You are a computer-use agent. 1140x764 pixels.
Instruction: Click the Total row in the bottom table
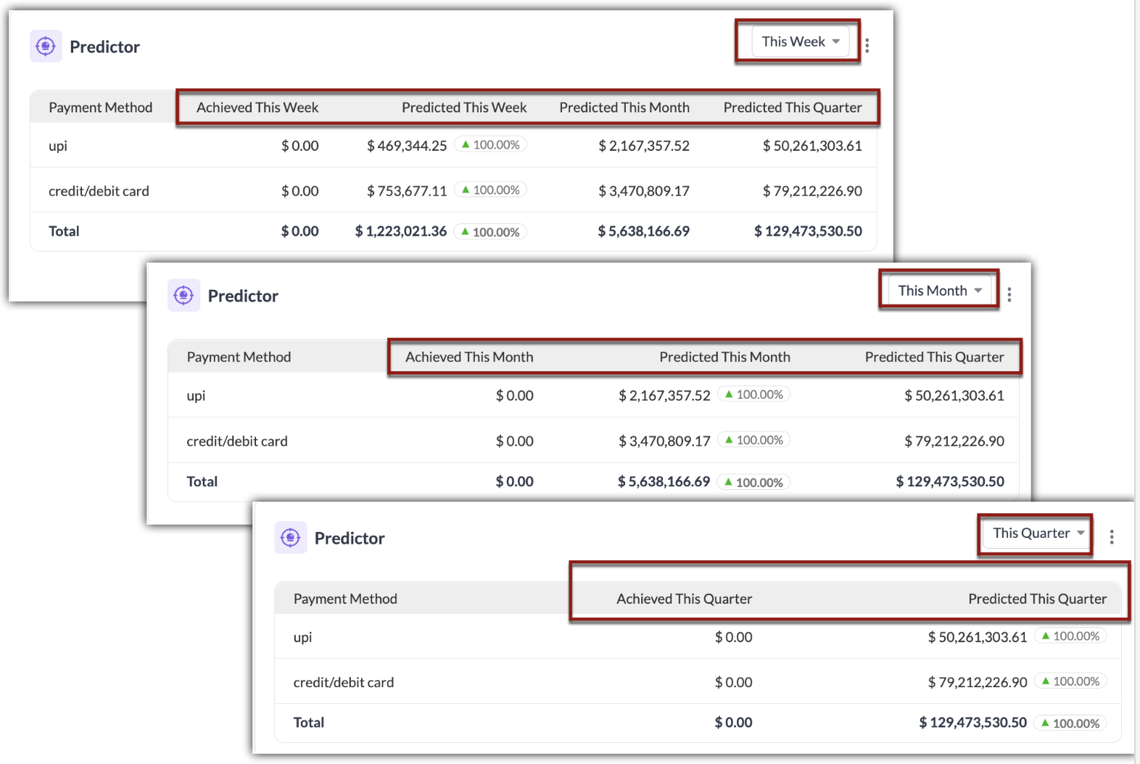click(698, 723)
